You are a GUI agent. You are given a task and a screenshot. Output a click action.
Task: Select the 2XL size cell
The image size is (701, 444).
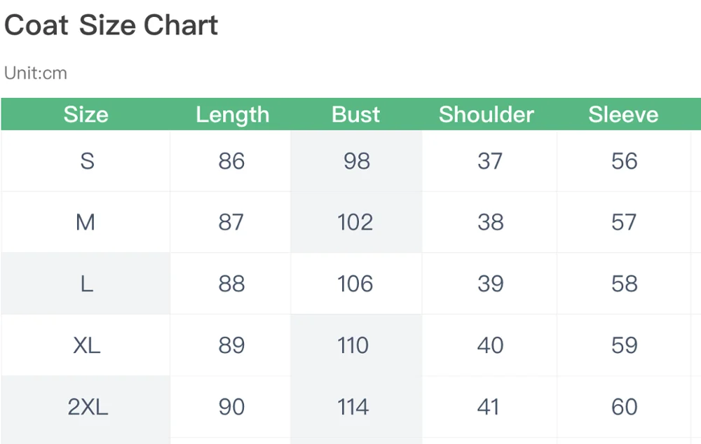pos(88,407)
